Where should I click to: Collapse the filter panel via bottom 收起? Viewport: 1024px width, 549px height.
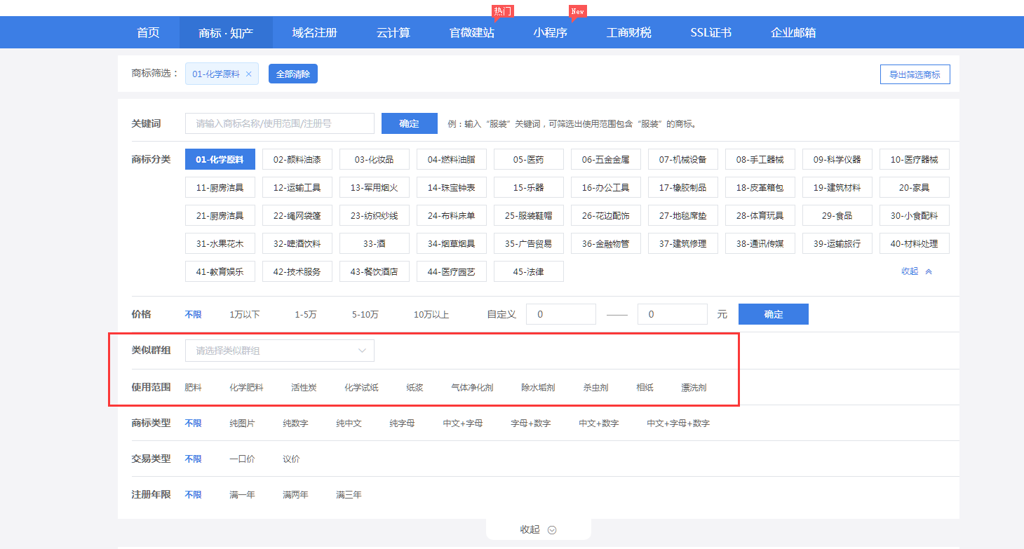[x=538, y=530]
